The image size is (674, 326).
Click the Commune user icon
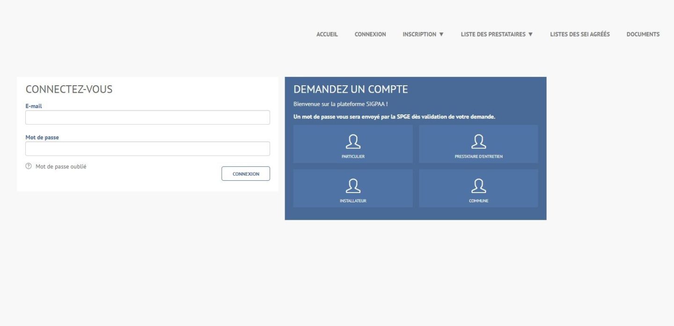[478, 186]
